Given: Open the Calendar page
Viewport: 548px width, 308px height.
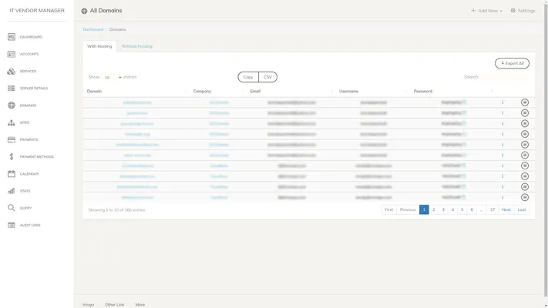Looking at the screenshot, I should 29,174.
